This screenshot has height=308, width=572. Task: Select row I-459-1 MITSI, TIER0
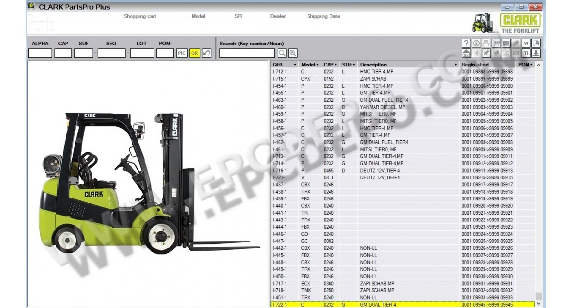coord(402,114)
